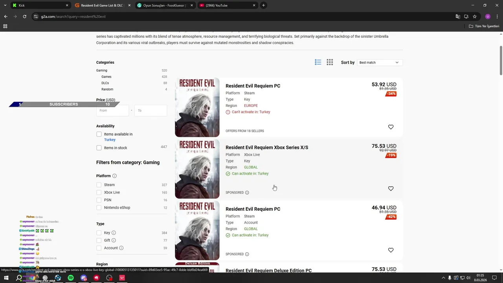
Task: Switch to list view layout
Action: tap(318, 62)
